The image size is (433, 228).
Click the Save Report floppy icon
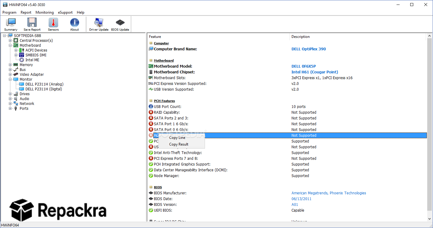click(32, 22)
